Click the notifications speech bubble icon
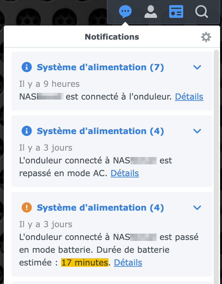This screenshot has height=284, width=222. tap(125, 12)
